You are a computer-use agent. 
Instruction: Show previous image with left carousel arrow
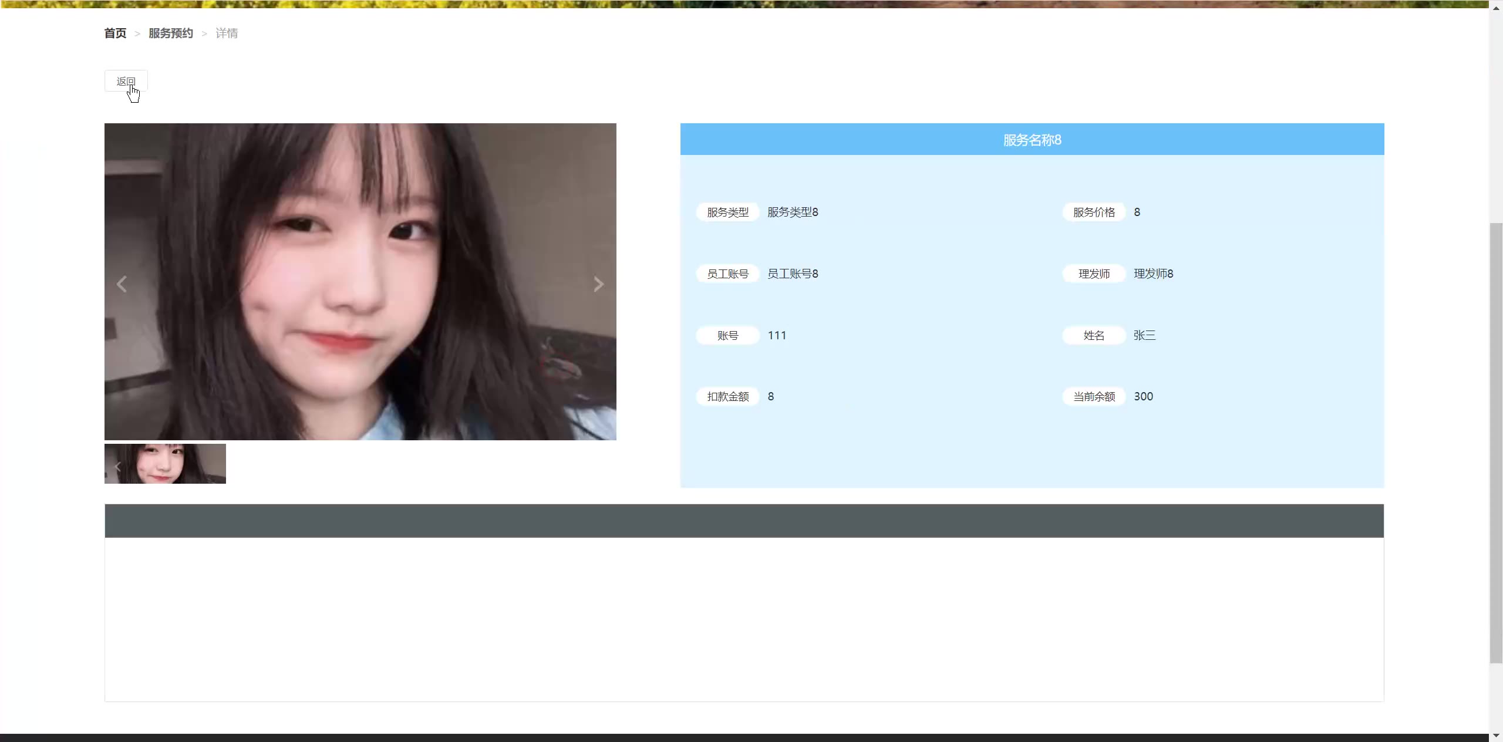tap(122, 284)
